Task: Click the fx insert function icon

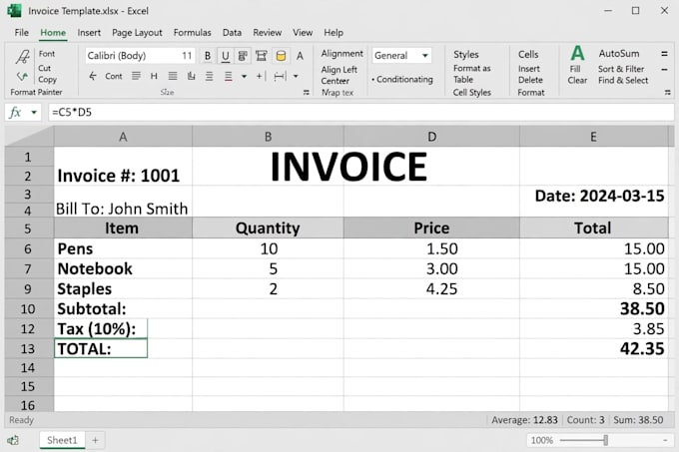Action: [15, 113]
